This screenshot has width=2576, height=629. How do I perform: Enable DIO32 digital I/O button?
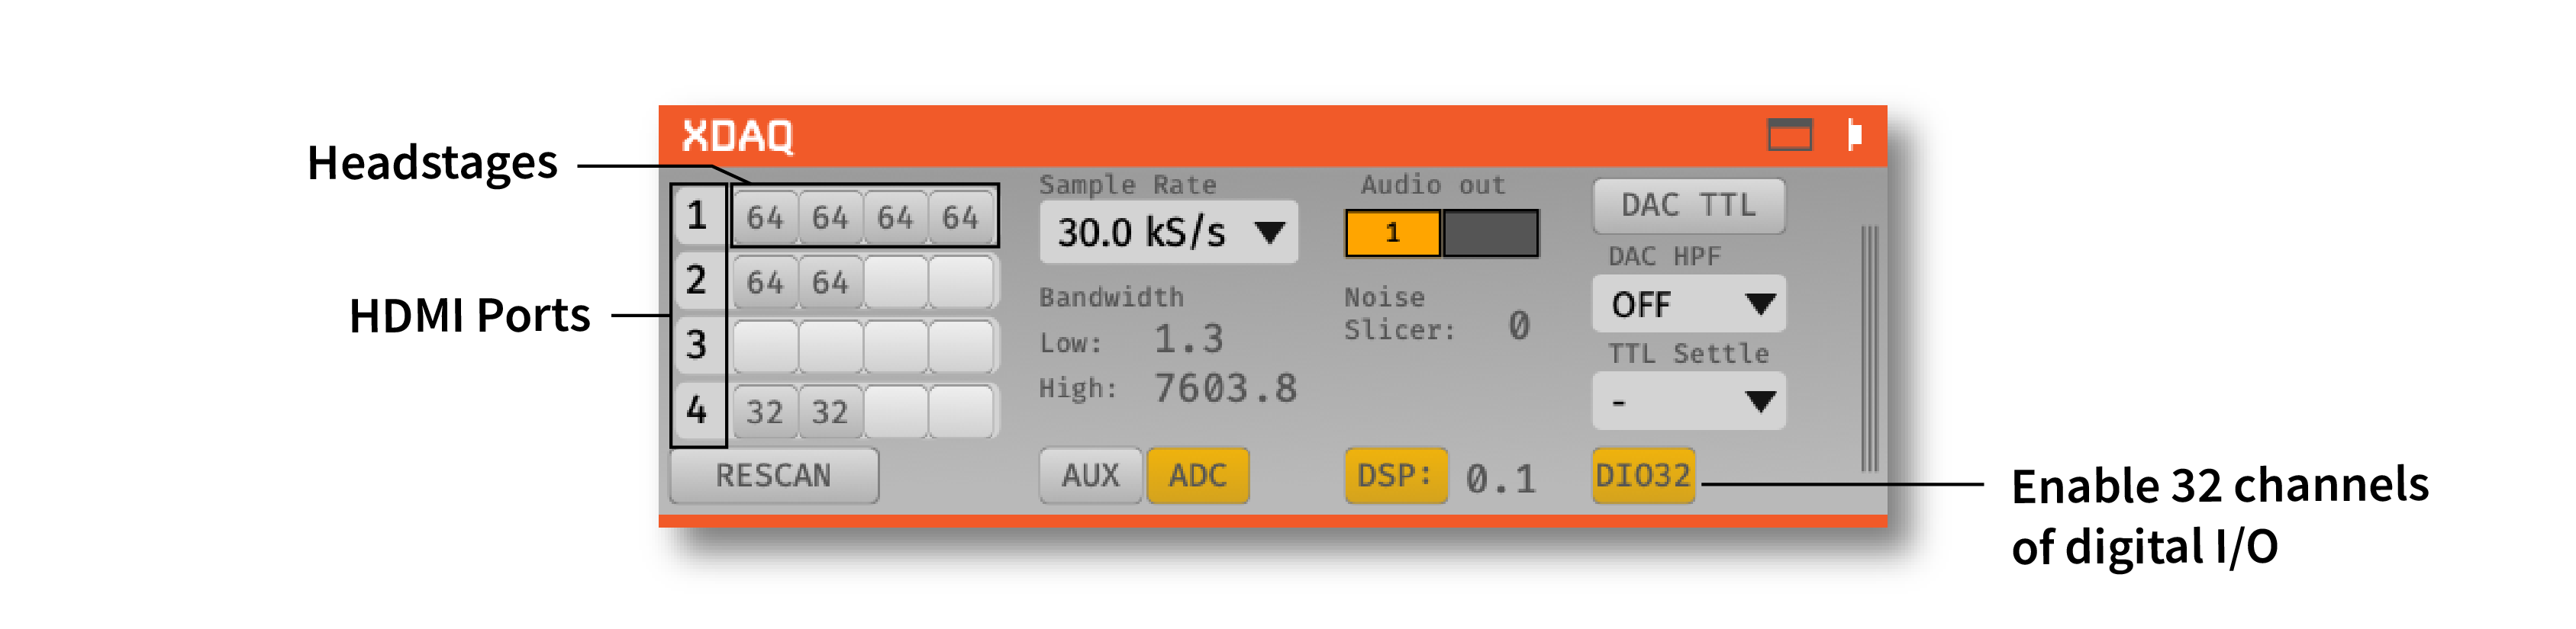tap(1643, 475)
